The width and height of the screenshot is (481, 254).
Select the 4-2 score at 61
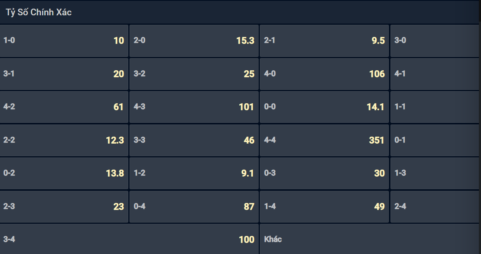(64, 107)
